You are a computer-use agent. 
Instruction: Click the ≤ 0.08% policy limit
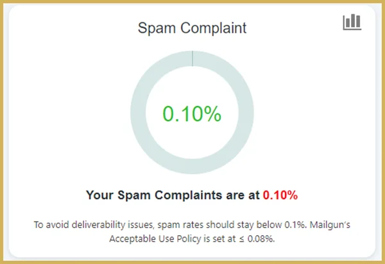[x=257, y=238]
